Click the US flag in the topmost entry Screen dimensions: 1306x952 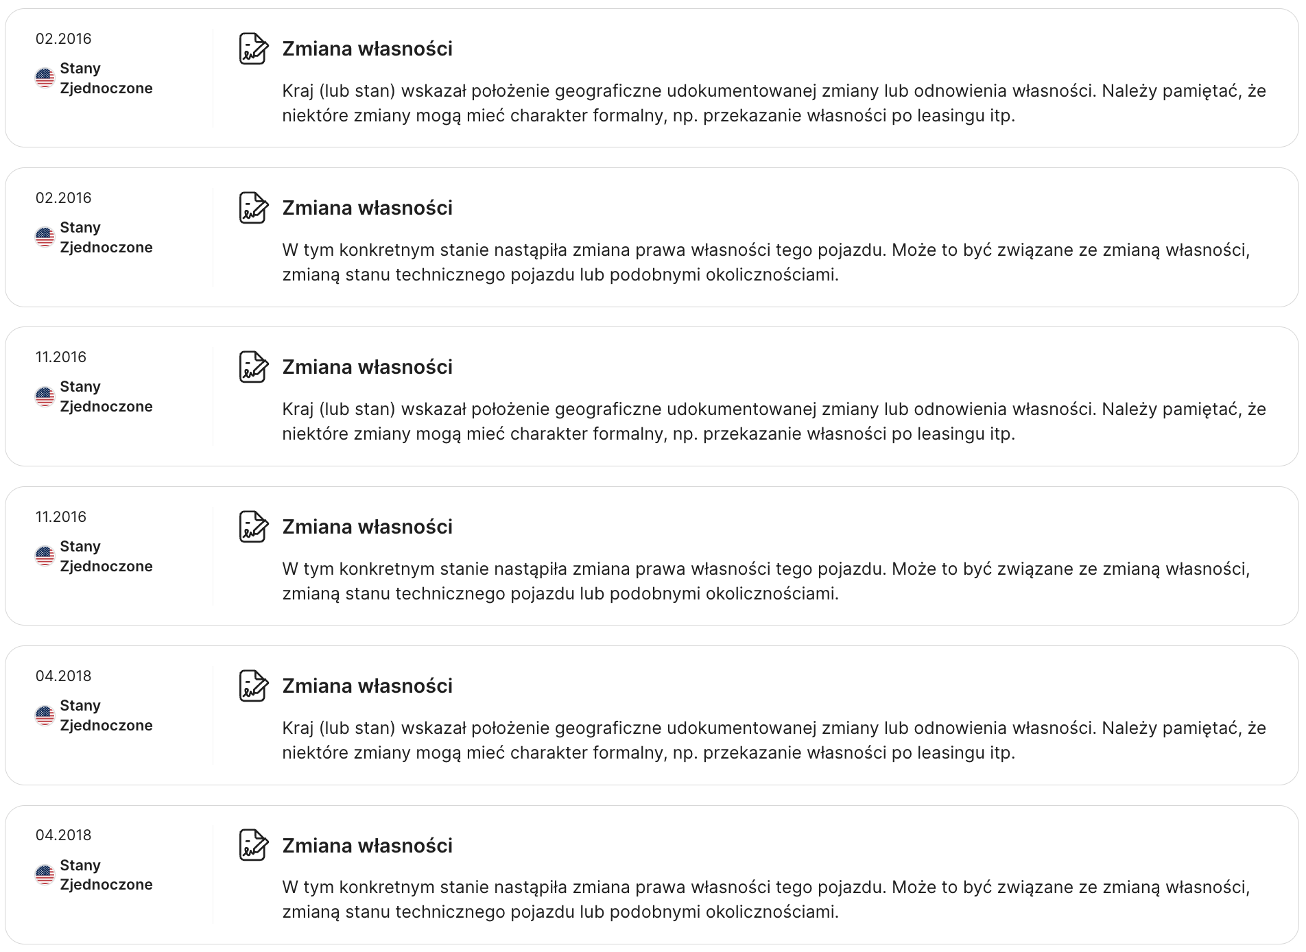tap(45, 78)
